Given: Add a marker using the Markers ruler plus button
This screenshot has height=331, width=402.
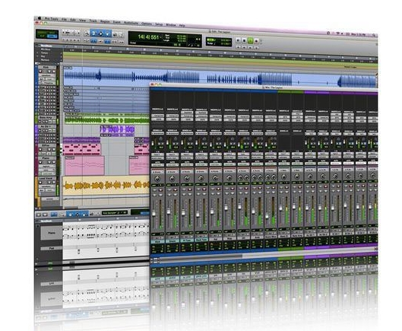Looking at the screenshot, I should click(x=62, y=60).
